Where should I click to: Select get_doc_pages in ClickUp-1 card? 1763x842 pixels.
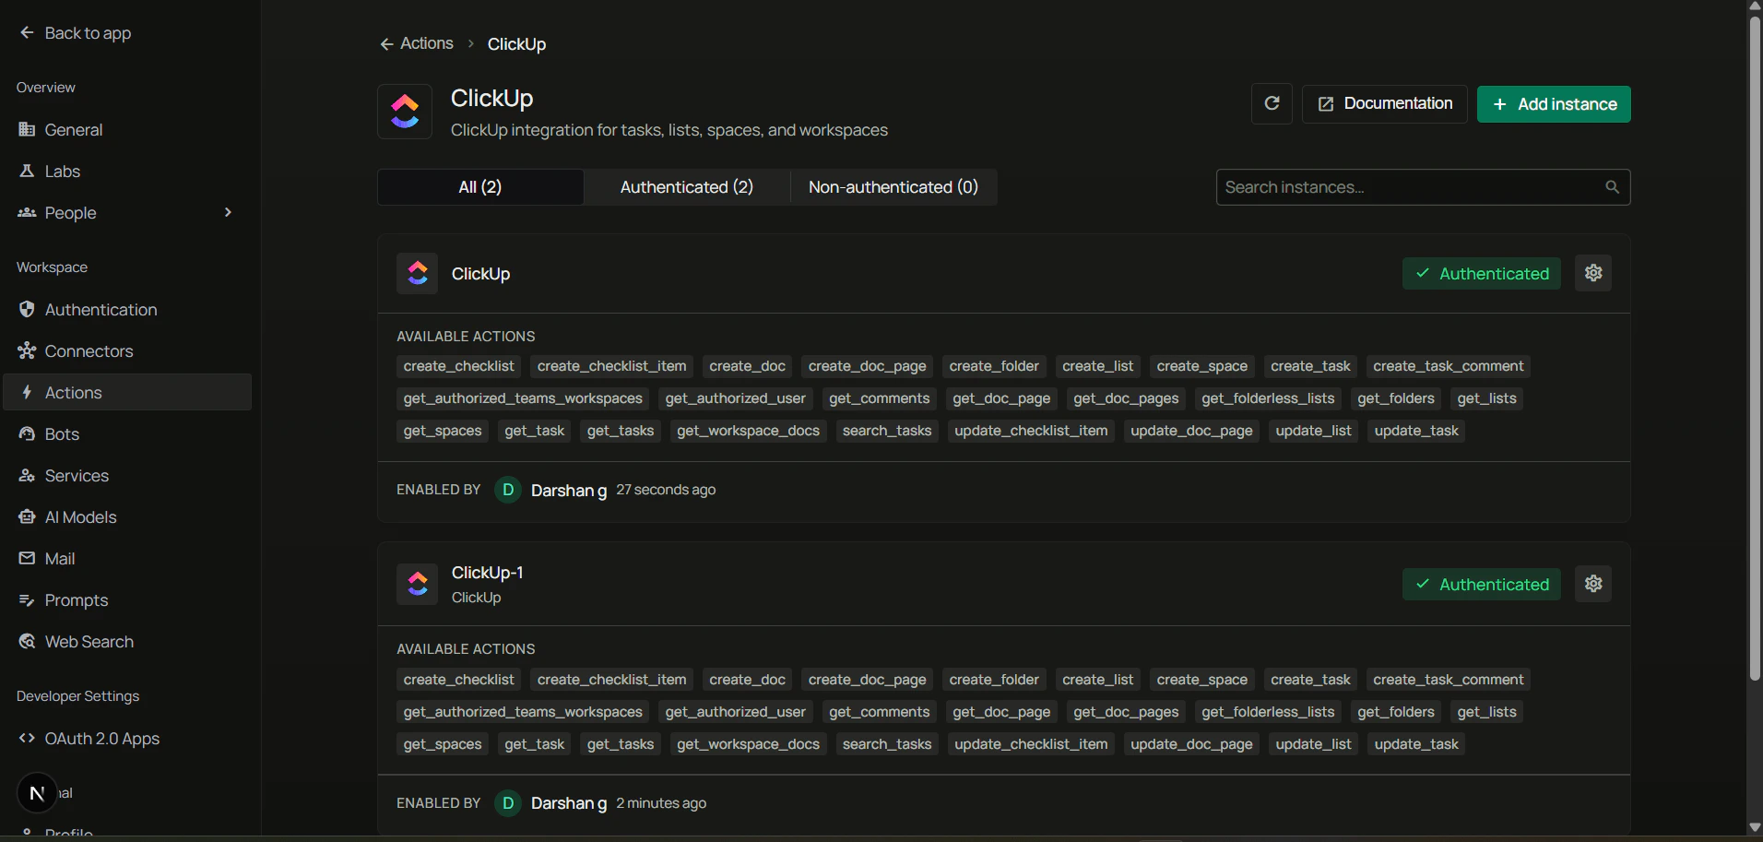(x=1126, y=712)
